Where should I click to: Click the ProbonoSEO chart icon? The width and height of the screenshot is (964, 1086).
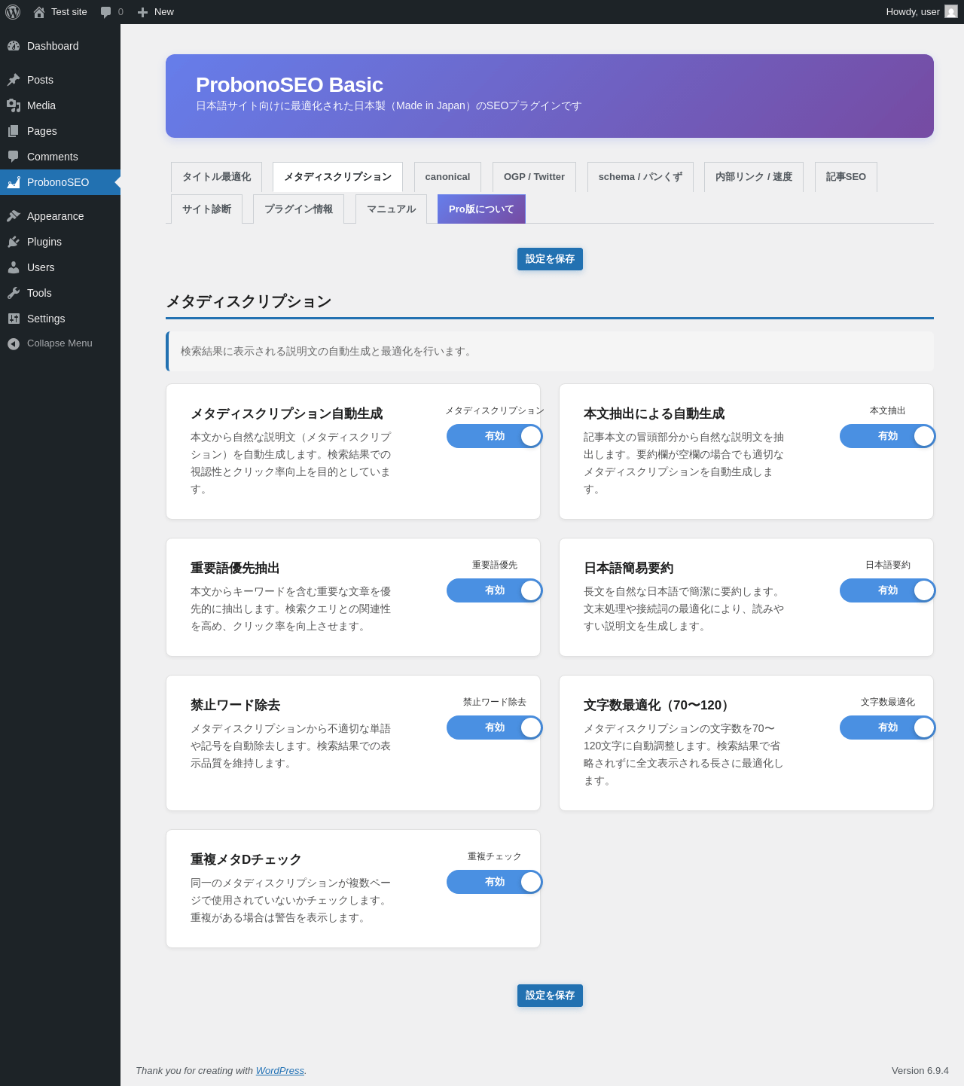click(14, 182)
